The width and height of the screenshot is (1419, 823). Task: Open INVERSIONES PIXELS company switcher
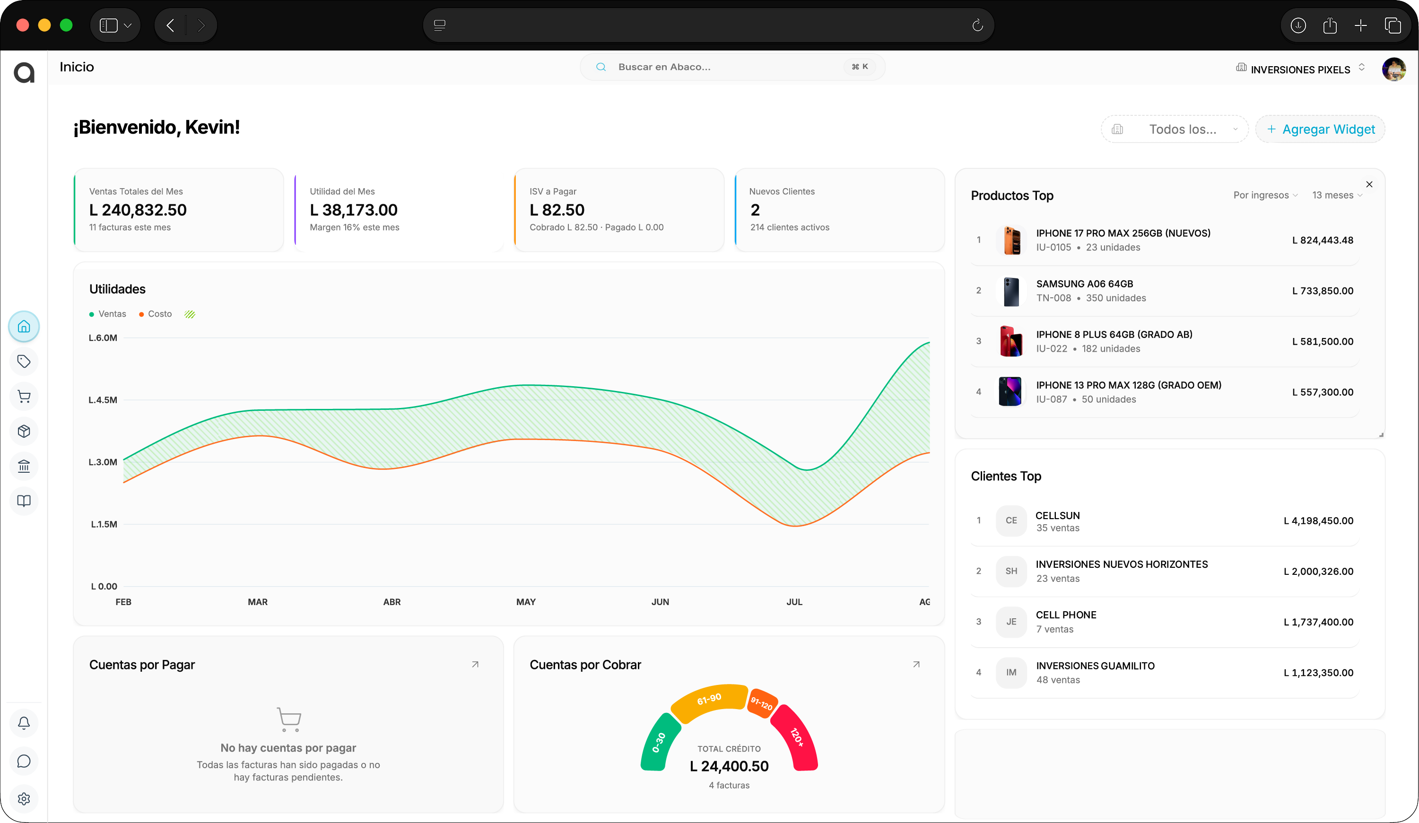1300,69
